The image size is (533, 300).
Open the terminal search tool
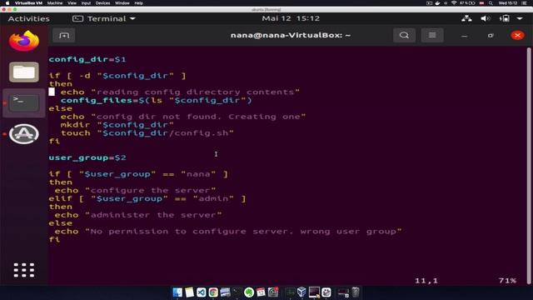pyautogui.click(x=404, y=35)
